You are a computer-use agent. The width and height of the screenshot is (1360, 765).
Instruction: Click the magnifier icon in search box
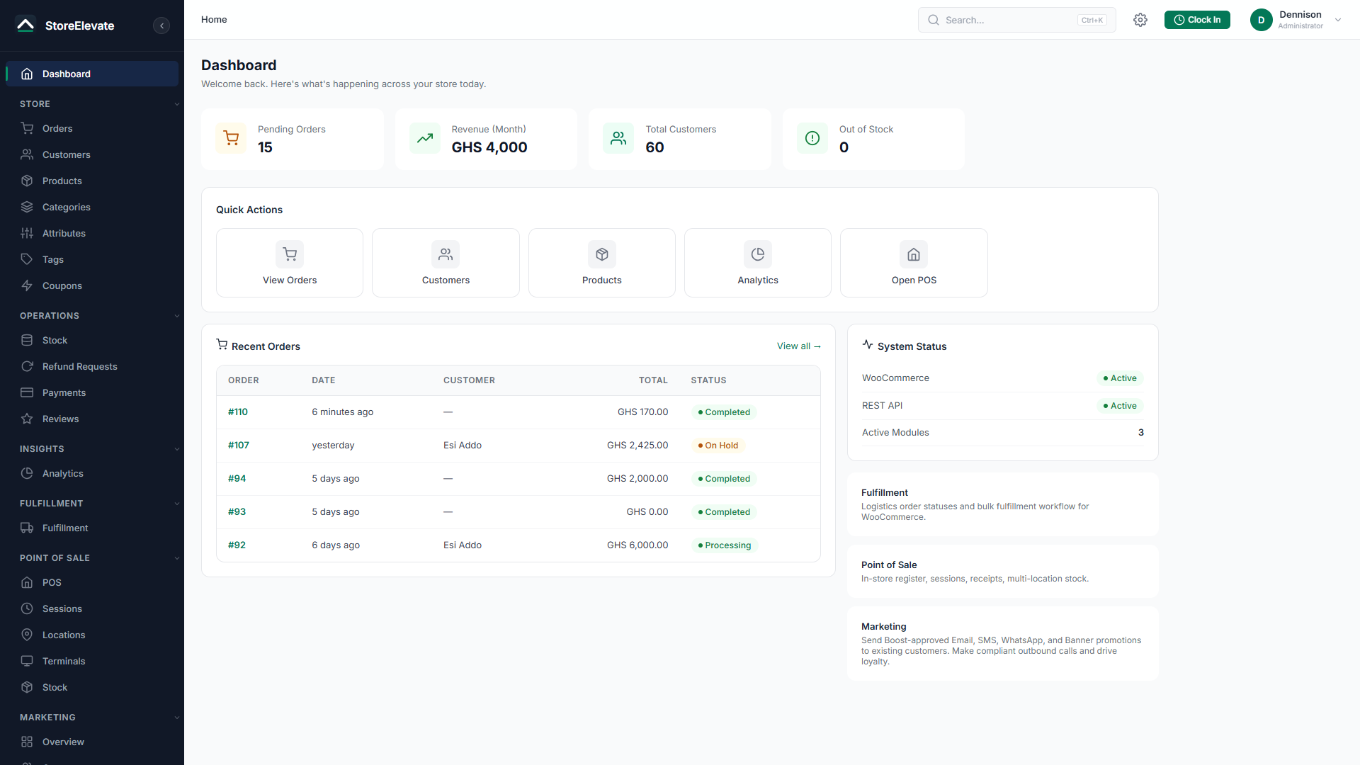pyautogui.click(x=934, y=20)
